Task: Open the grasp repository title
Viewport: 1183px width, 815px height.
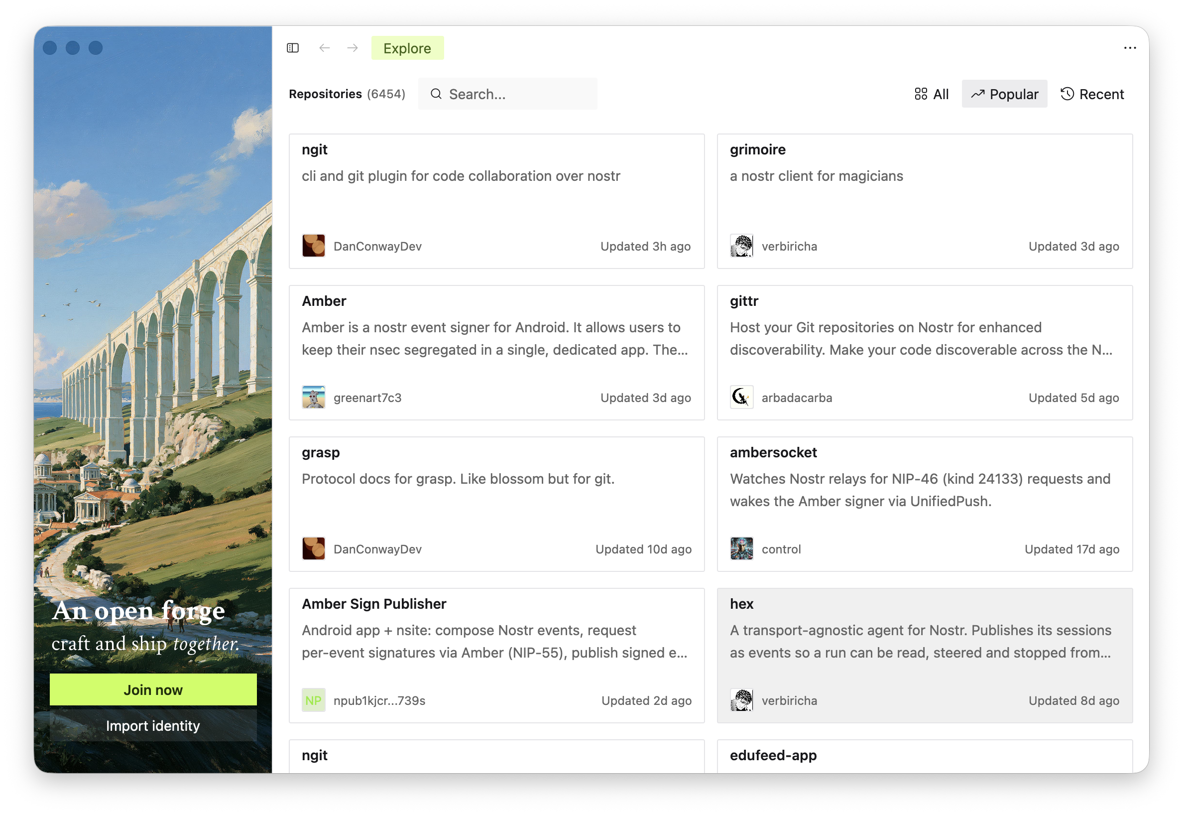Action: tap(321, 453)
